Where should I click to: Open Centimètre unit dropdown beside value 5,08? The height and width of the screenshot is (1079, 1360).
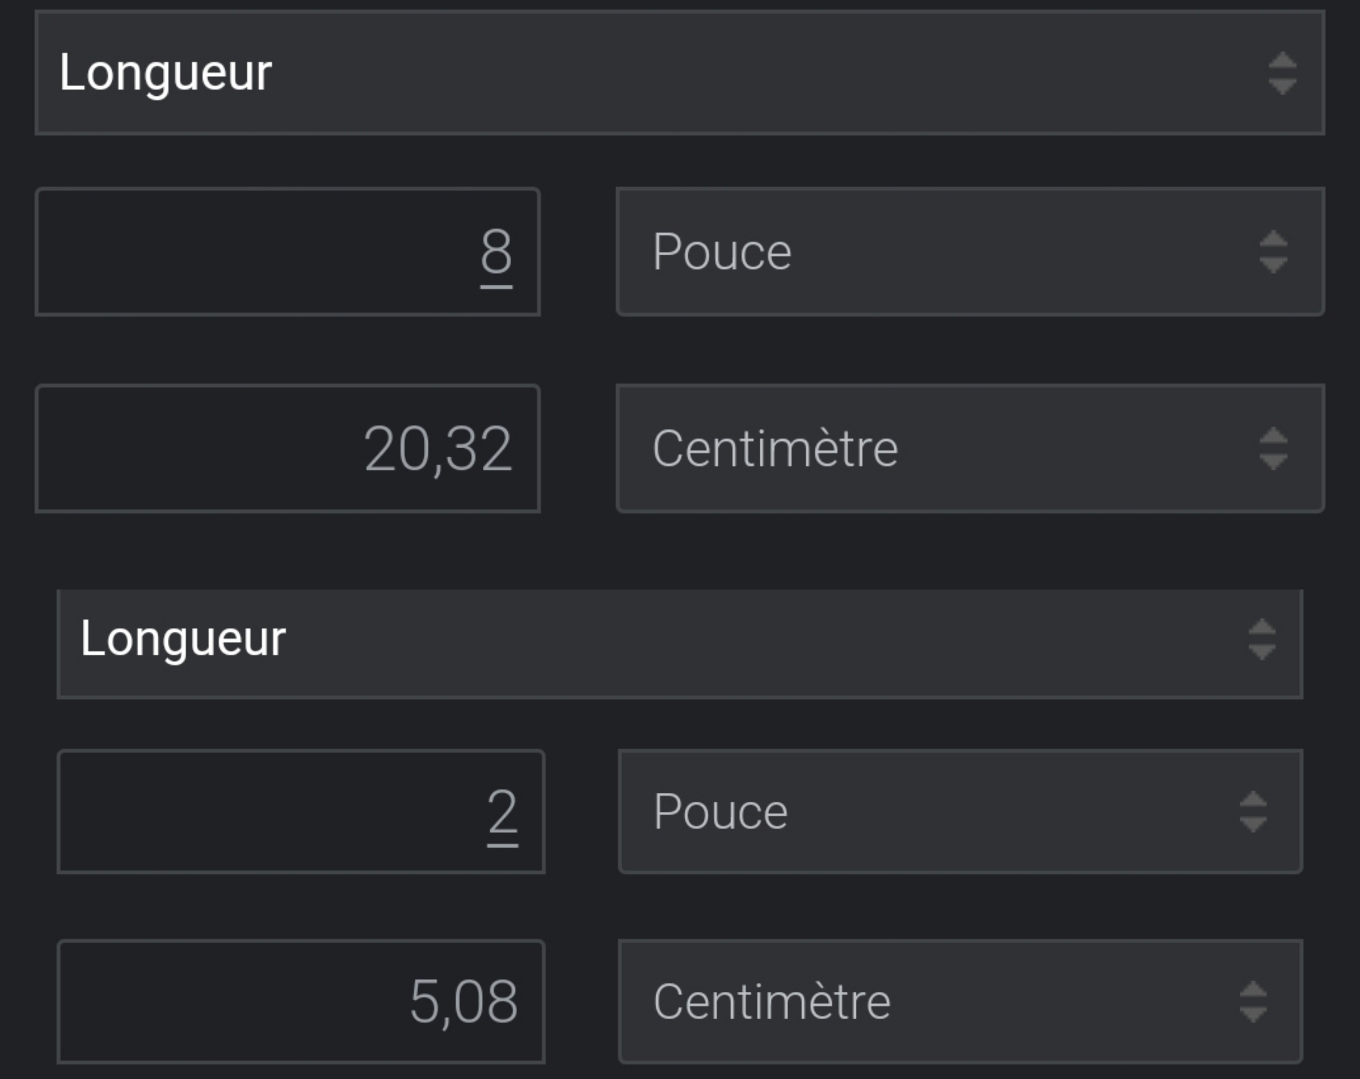point(960,1001)
